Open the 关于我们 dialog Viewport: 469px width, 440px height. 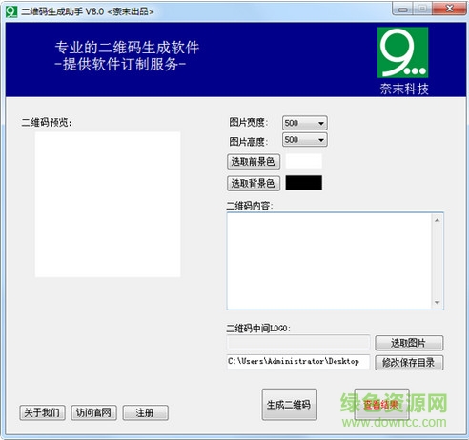click(42, 412)
